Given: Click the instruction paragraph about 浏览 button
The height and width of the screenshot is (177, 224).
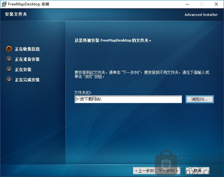Looking at the screenshot, I should tap(142, 74).
